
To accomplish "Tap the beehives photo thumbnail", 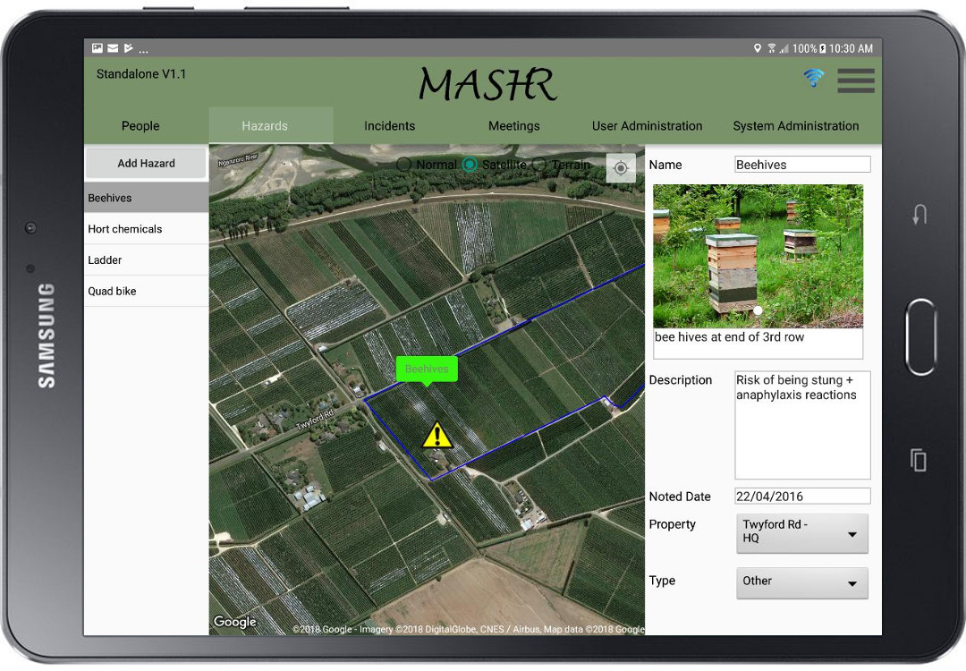I will point(758,256).
